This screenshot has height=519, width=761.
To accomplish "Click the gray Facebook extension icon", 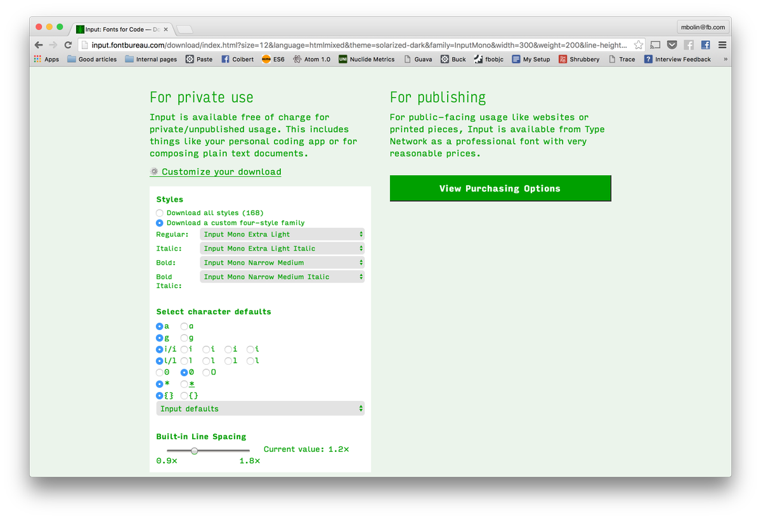I will click(x=689, y=45).
